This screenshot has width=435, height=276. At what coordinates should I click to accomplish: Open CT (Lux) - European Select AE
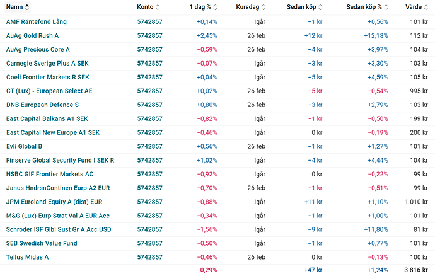click(49, 91)
